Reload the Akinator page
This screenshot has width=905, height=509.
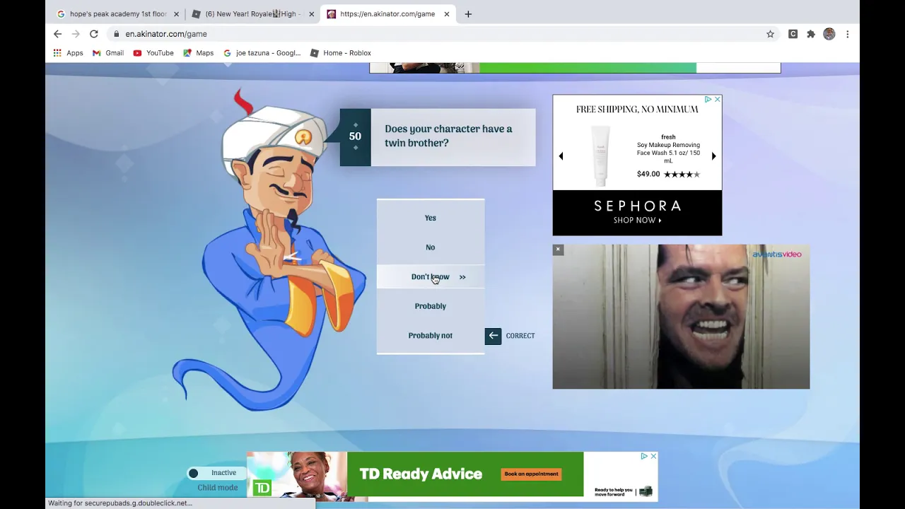click(x=93, y=34)
